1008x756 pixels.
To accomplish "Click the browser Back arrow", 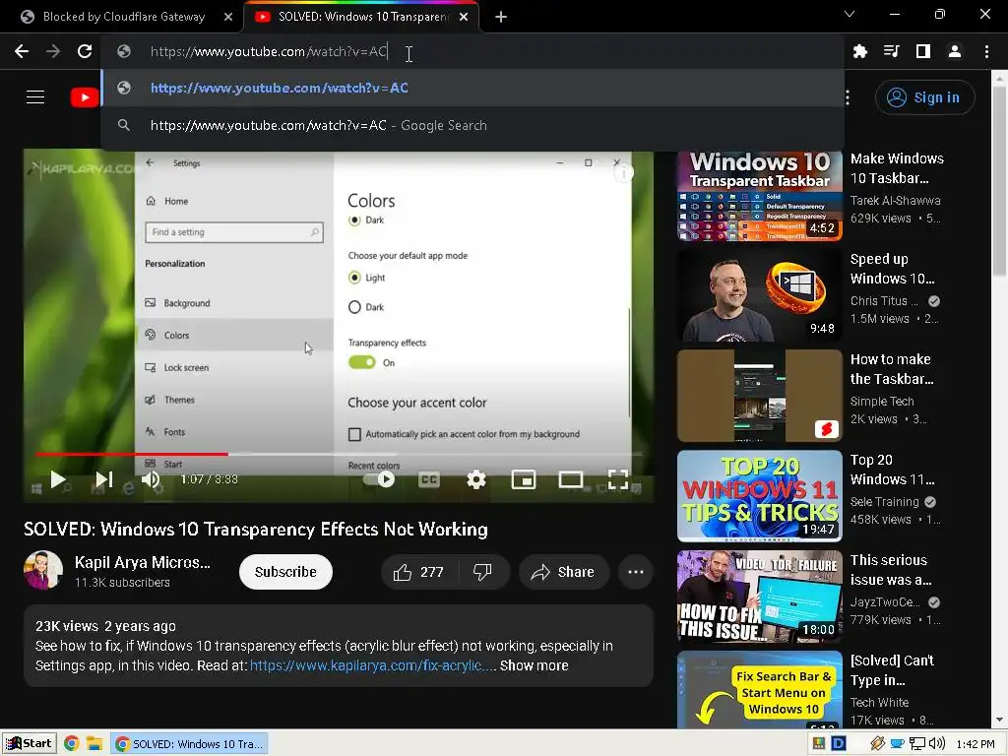I will 22,51.
